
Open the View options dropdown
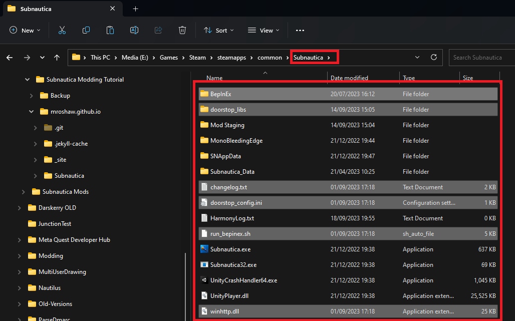(x=264, y=31)
